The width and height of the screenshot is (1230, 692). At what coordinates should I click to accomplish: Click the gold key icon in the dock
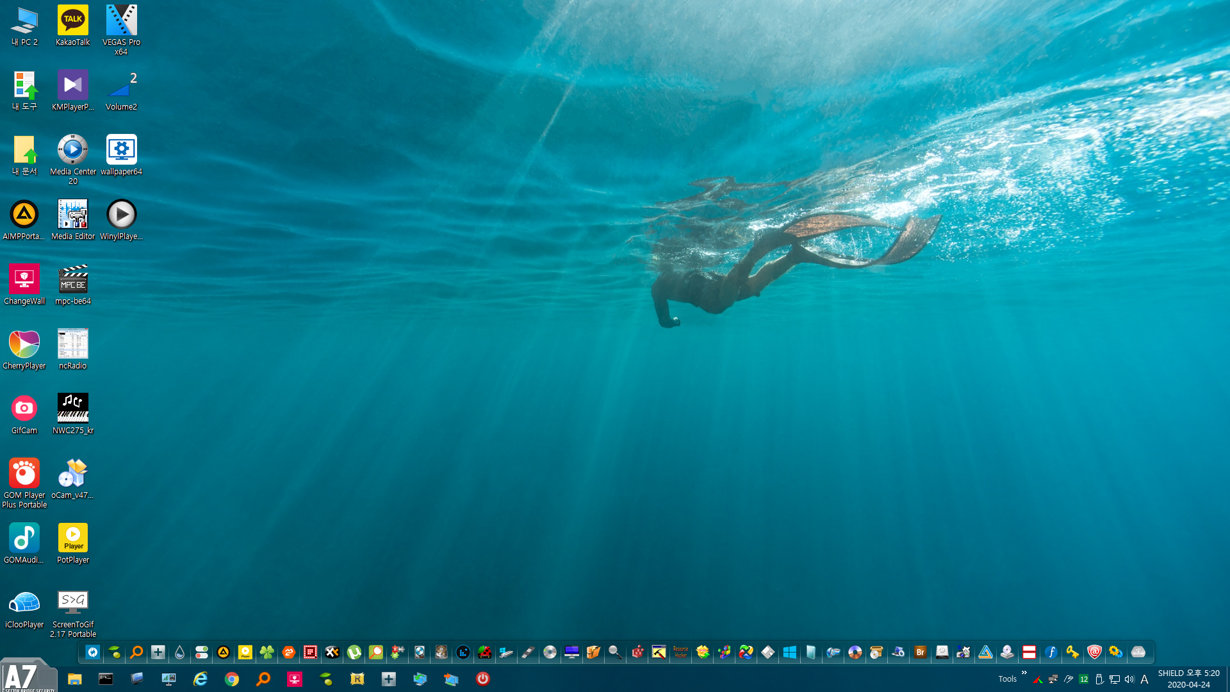coord(1073,652)
